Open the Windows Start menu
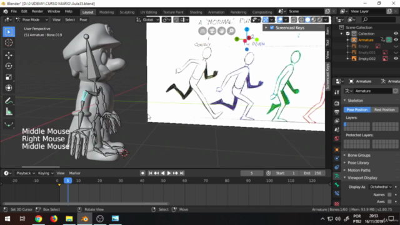Viewport: 400px width, 225px height. [x=7, y=219]
